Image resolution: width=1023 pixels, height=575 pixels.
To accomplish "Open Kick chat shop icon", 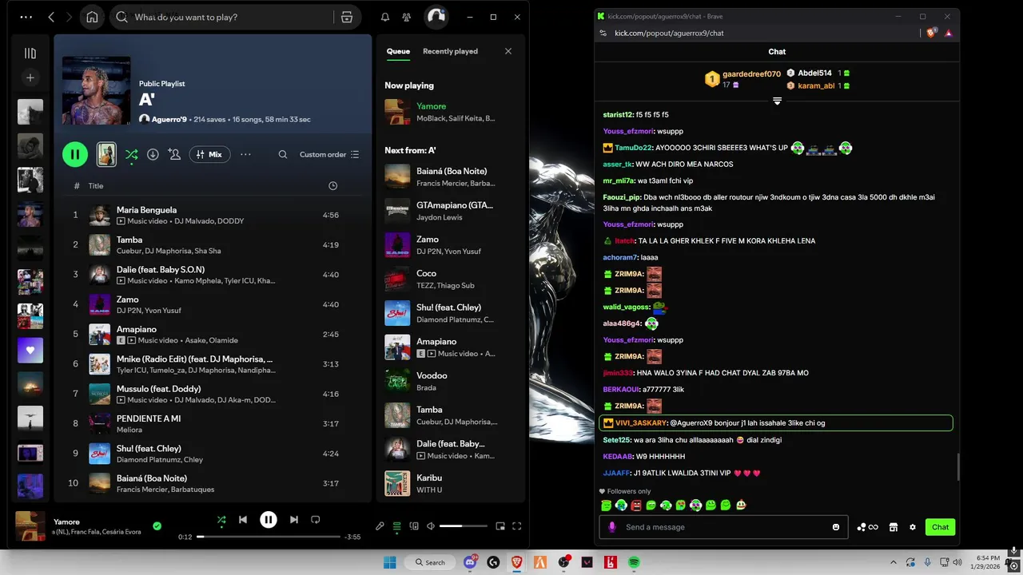I will [x=894, y=527].
